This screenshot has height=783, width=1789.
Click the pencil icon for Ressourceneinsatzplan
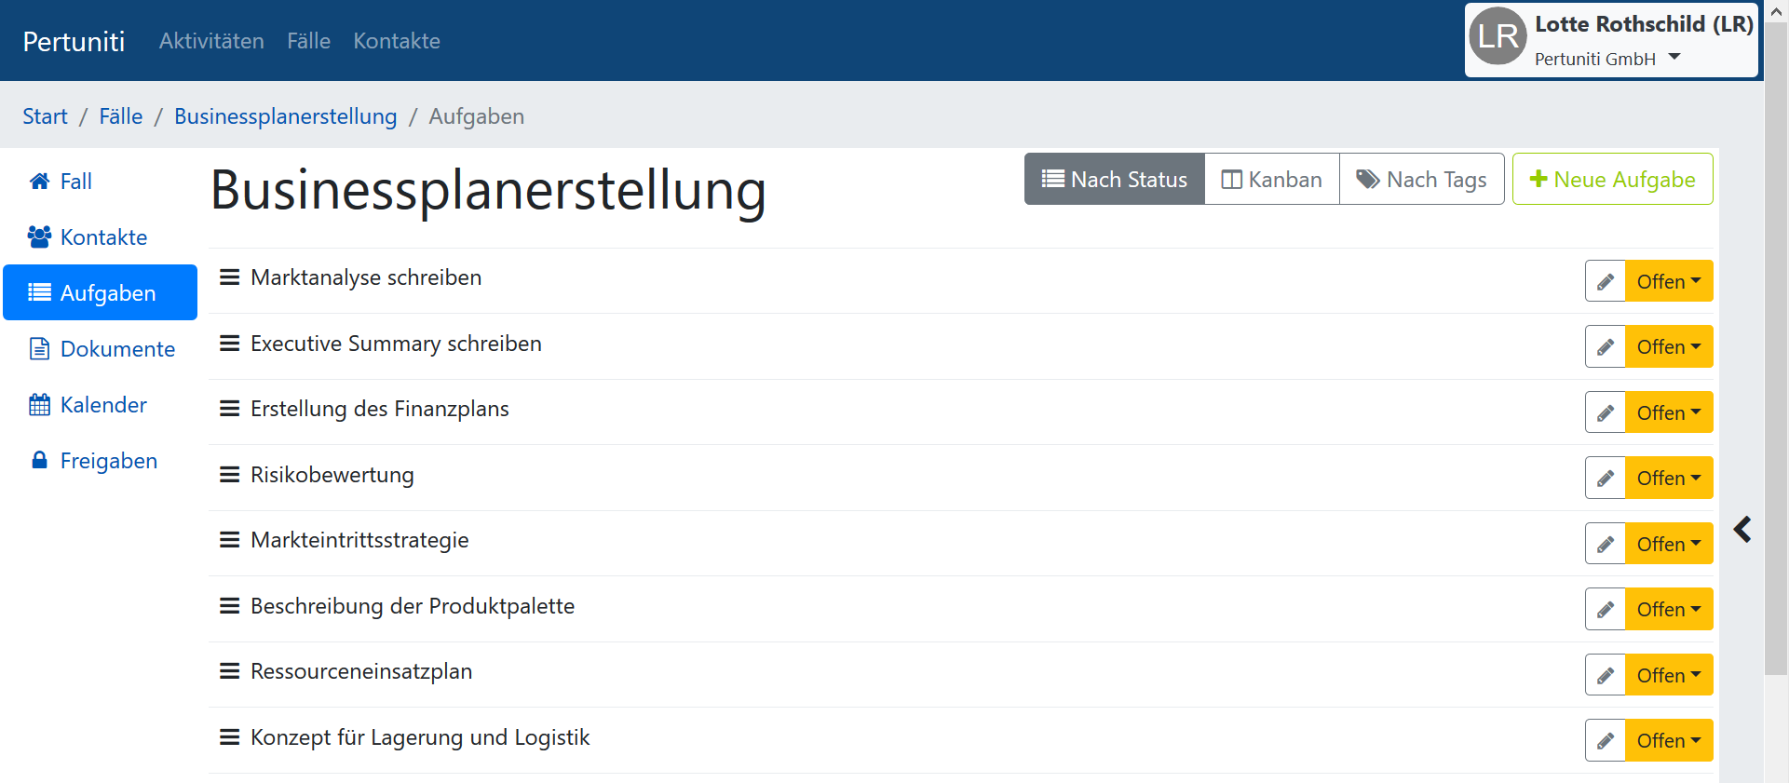click(1606, 675)
